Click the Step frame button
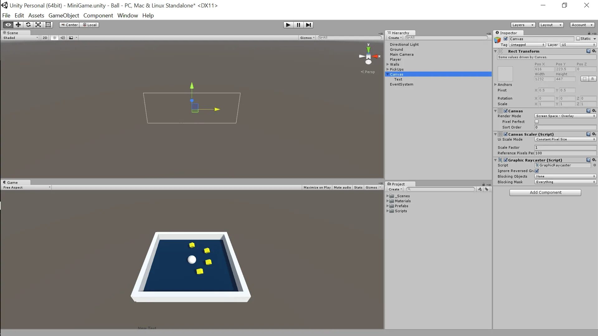 point(308,25)
